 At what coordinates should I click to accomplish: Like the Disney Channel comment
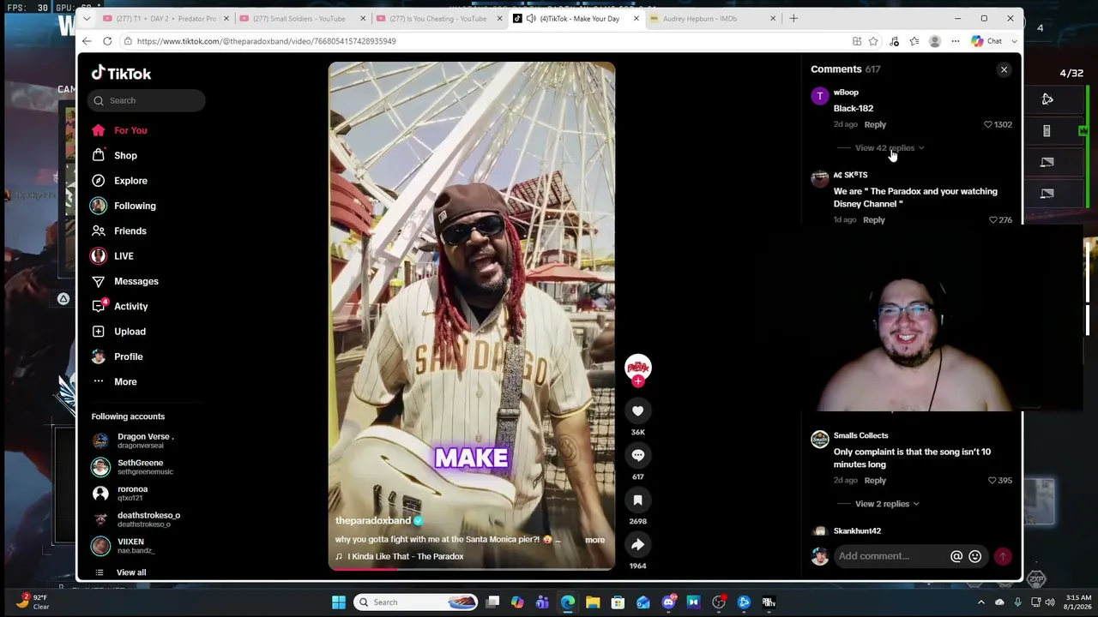tap(993, 220)
